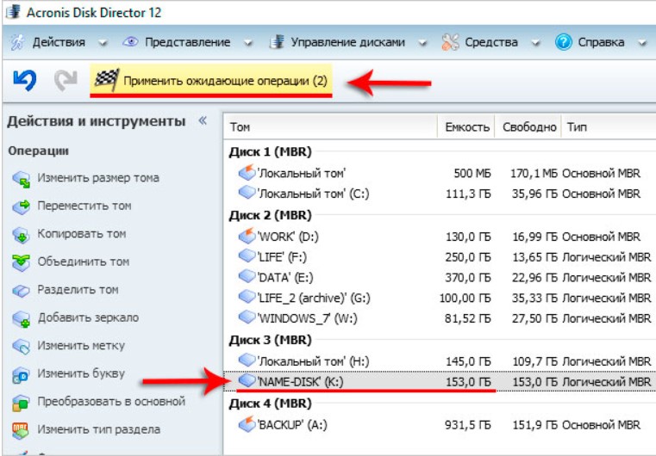Image resolution: width=656 pixels, height=456 pixels.
Task: Click the Диск 4 (MBR) group header
Action: pyautogui.click(x=271, y=404)
